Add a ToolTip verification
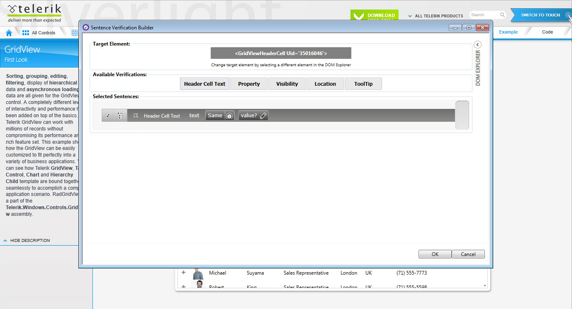 tap(363, 84)
